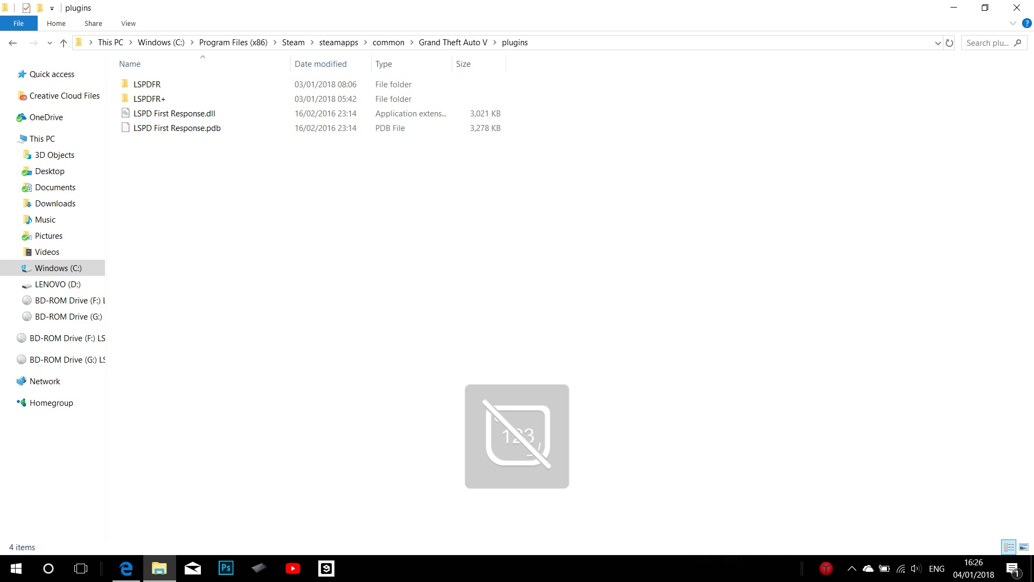Switch to the details view layout
This screenshot has height=582, width=1034.
(1009, 547)
